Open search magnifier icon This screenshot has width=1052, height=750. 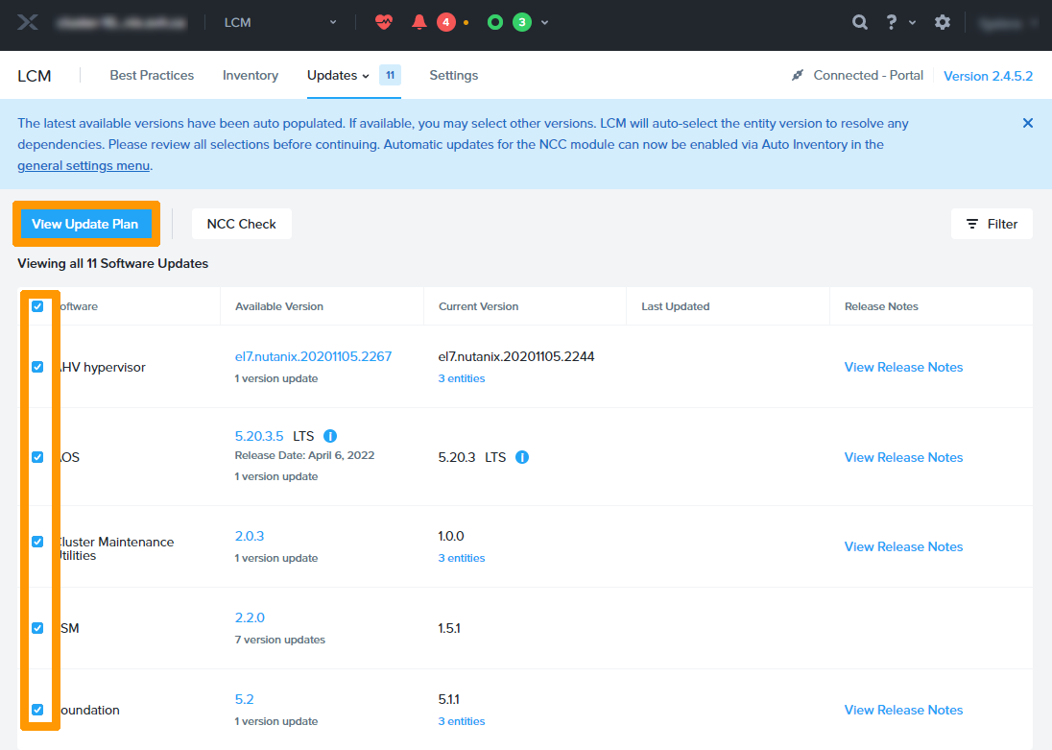pos(860,22)
